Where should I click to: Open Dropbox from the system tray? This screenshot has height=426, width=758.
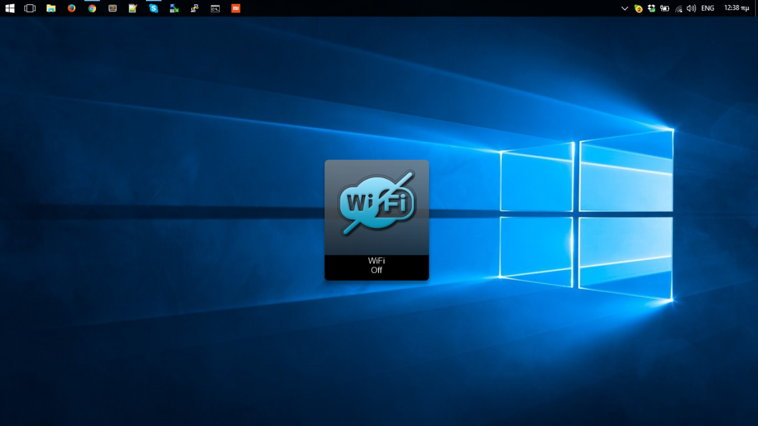651,8
